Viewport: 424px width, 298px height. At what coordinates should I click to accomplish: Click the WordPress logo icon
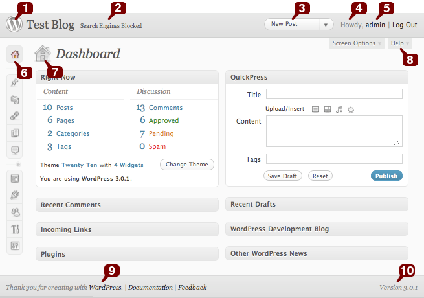tap(14, 24)
